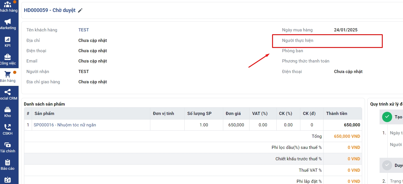The image size is (403, 184).
Task: Click the gray checkmark approval step icon
Action: (x=387, y=165)
